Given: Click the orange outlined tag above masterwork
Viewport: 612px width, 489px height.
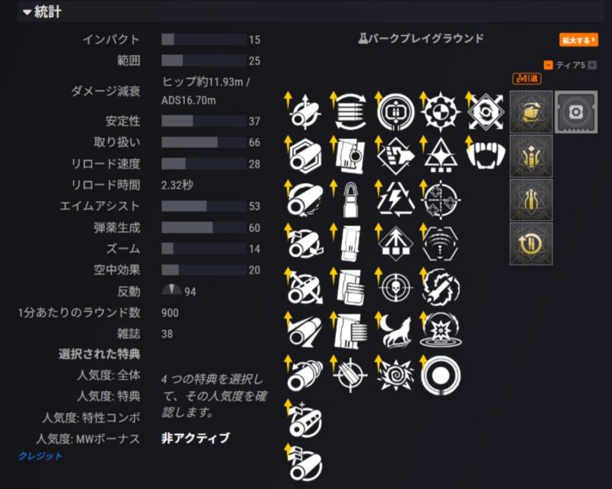Looking at the screenshot, I should (526, 79).
